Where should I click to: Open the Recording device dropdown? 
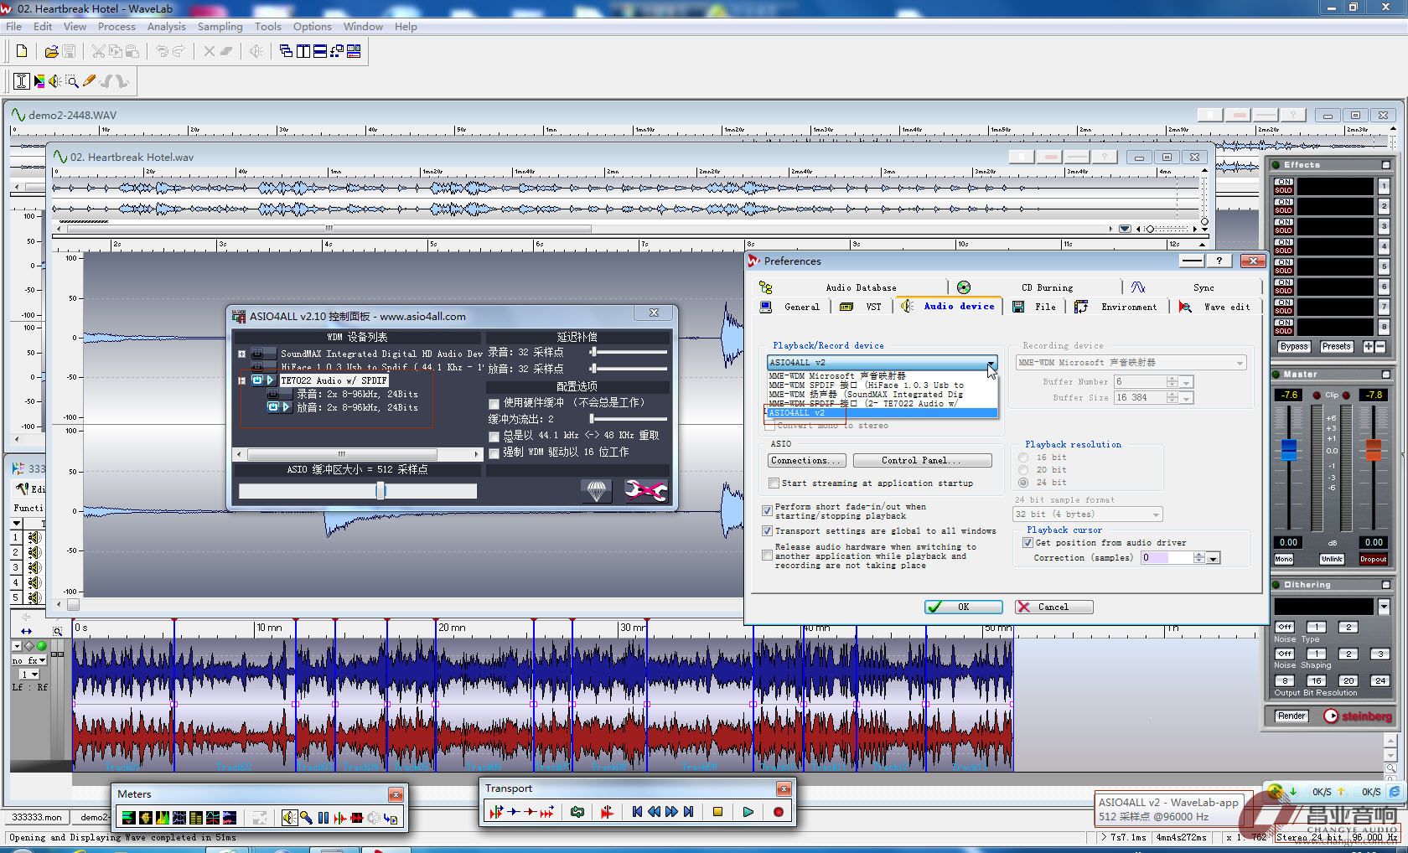(x=1131, y=363)
